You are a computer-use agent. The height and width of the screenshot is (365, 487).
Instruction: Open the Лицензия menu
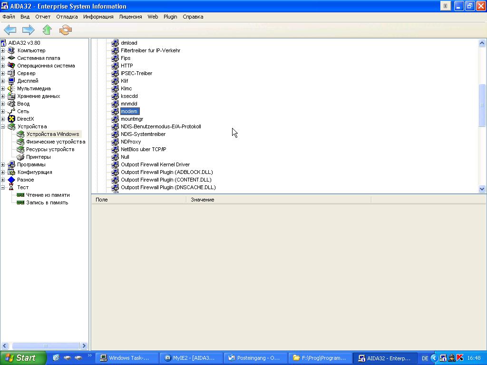(130, 17)
